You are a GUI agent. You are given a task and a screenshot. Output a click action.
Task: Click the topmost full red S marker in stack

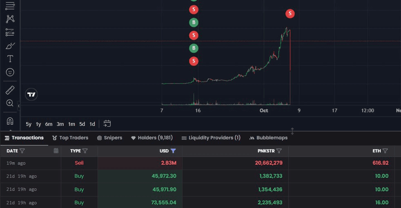pyautogui.click(x=194, y=10)
